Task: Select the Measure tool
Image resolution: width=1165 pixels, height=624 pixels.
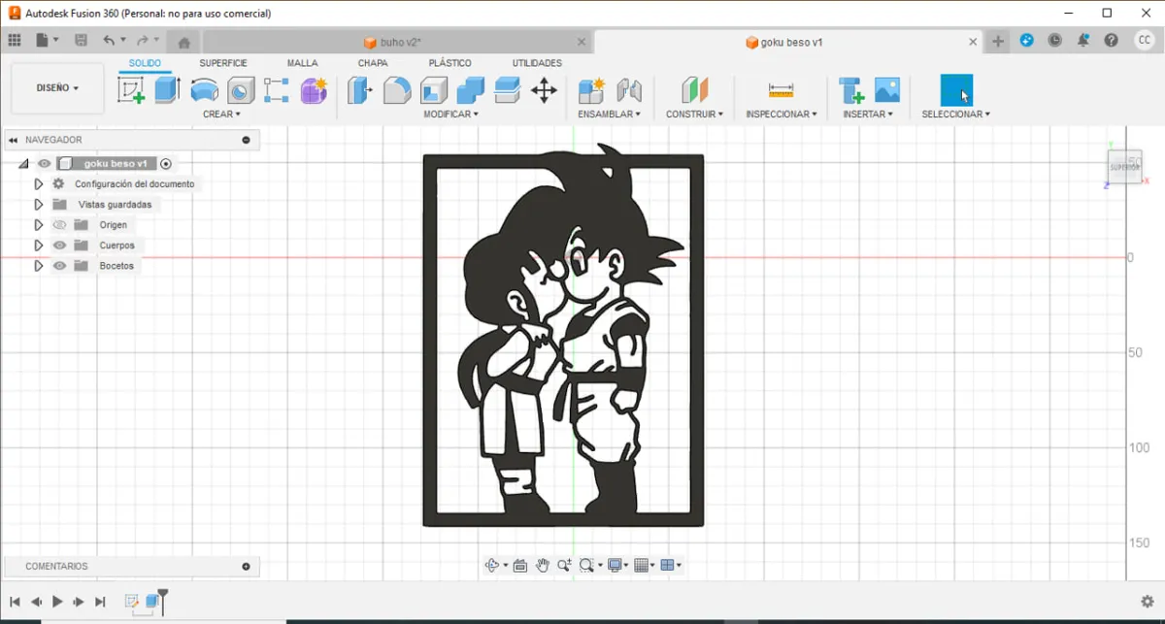Action: coord(781,90)
